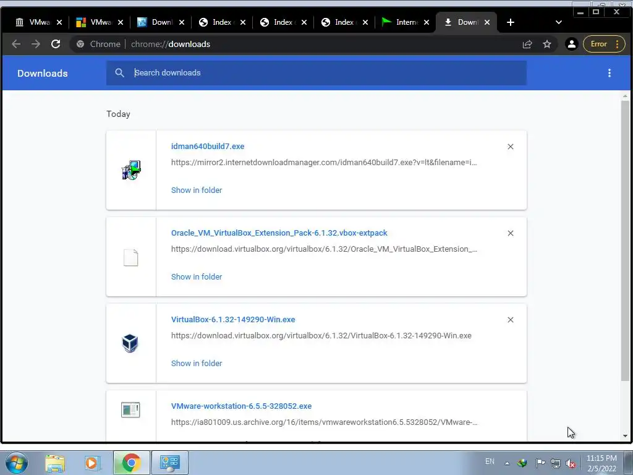Screen dimensions: 633x475
Task: Open the VirtualBox-6.1.32 Win.exe source URL
Action: coord(321,336)
